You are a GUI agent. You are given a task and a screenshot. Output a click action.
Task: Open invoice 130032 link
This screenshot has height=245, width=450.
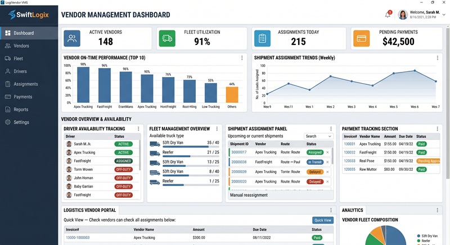349,152
